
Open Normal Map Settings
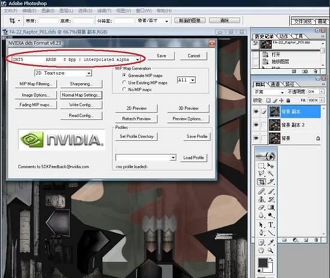pyautogui.click(x=81, y=95)
